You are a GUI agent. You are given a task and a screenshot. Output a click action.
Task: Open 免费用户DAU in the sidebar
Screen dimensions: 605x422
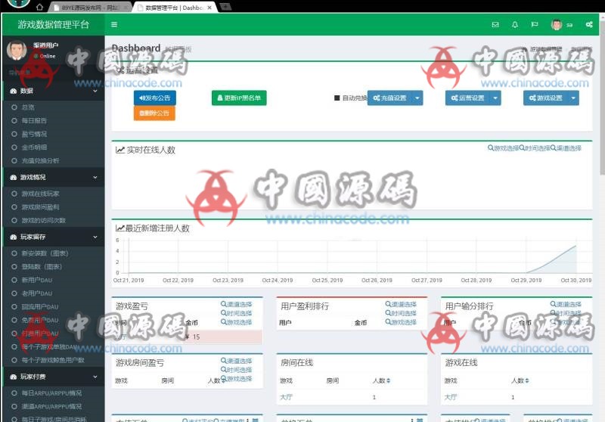[40, 320]
